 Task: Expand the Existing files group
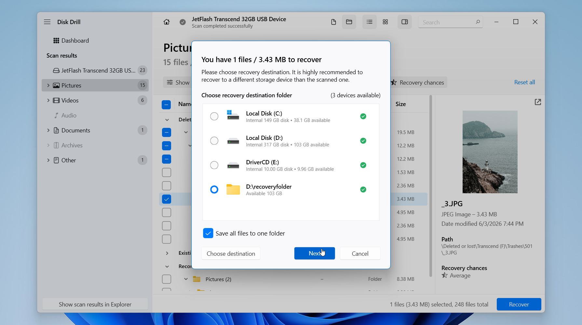(167, 253)
